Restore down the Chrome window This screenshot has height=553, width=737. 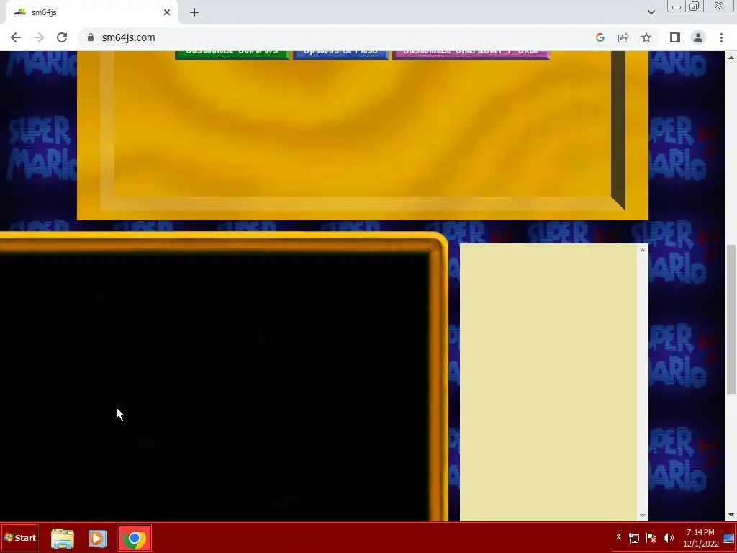point(695,6)
